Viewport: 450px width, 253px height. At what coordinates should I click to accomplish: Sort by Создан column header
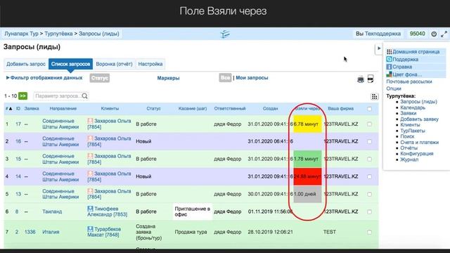click(270, 109)
